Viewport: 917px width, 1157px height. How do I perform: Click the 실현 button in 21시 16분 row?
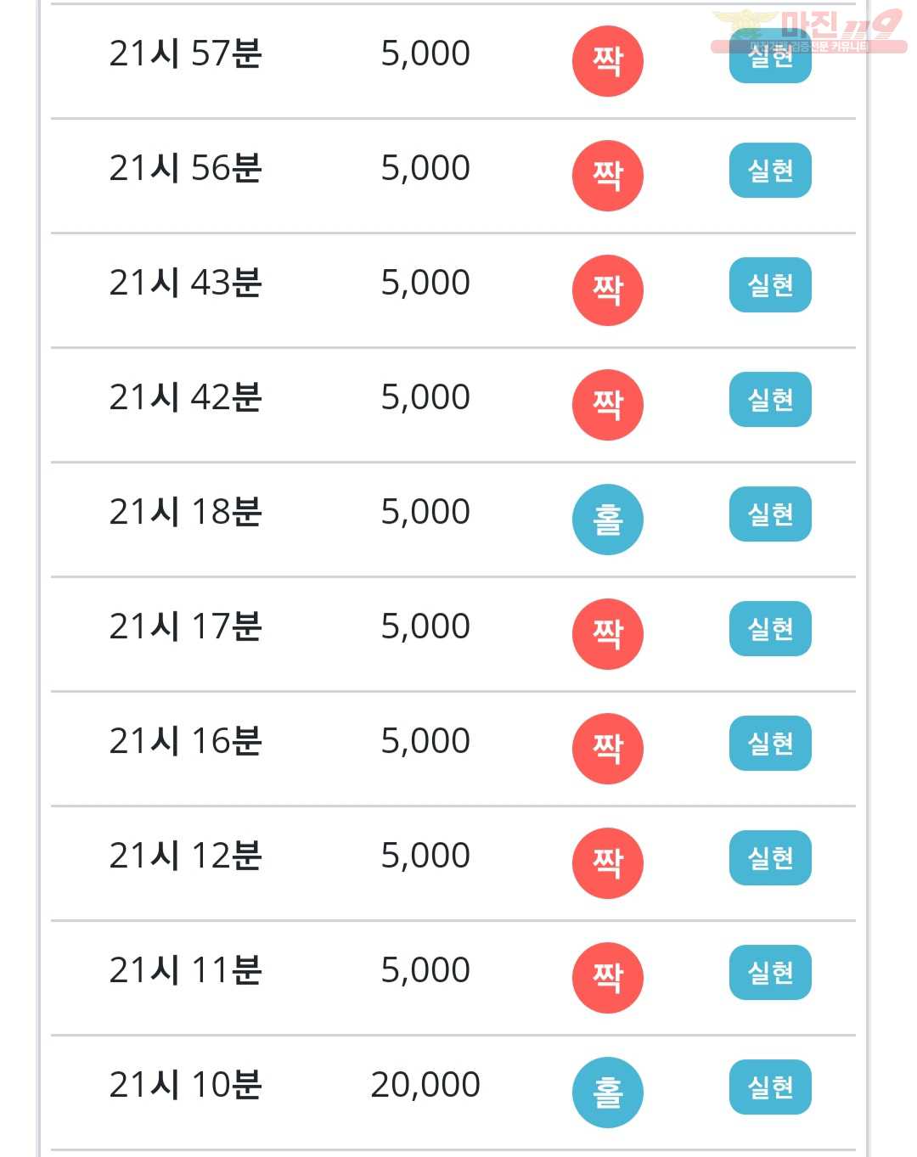pos(770,744)
